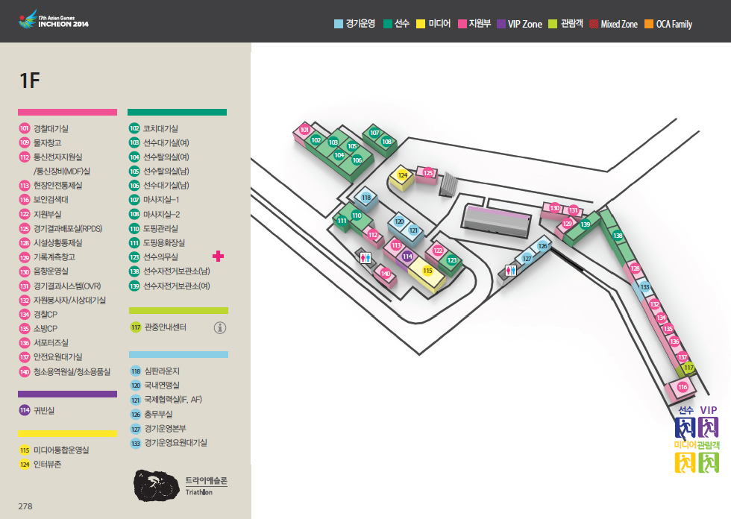
Task: Click the green 관람객 entrance pictogram
Action: [708, 462]
